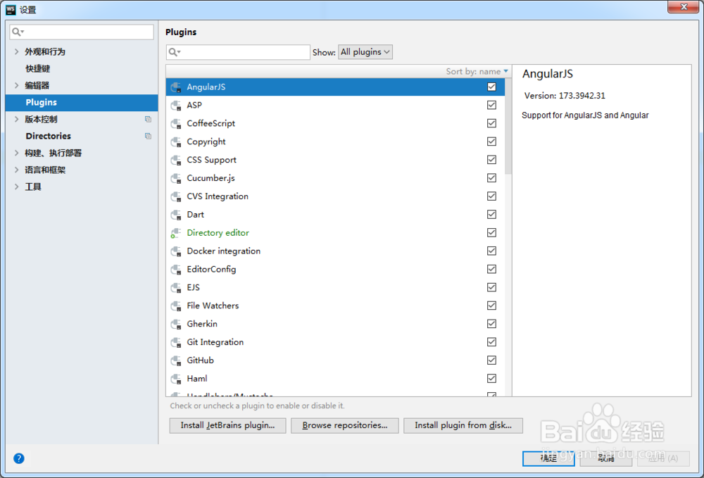Select the Copyright plugin row text

[x=206, y=141]
